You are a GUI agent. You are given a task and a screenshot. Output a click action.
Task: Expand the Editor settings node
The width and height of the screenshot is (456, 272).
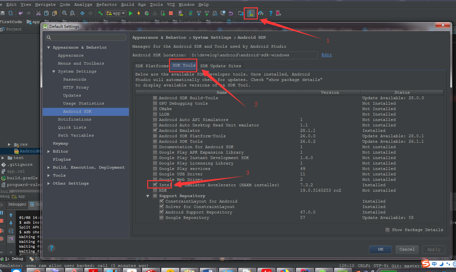click(49, 151)
